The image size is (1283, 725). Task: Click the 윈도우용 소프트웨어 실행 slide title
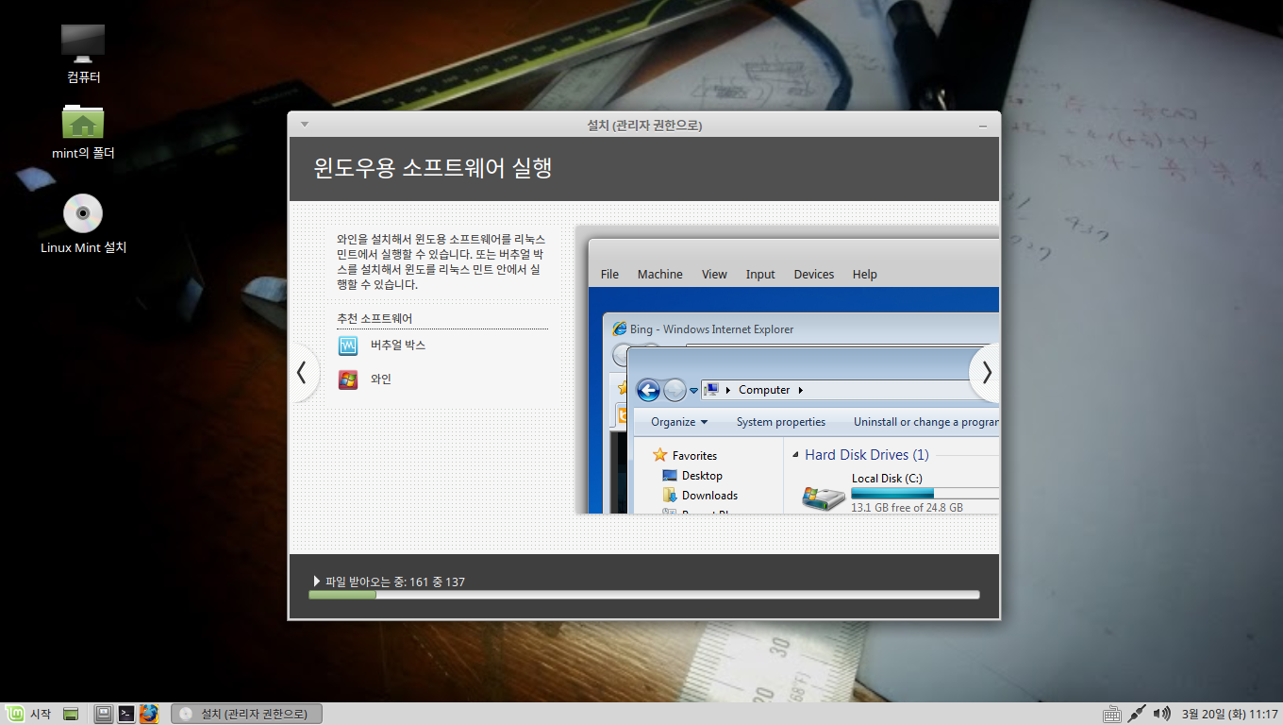(432, 168)
